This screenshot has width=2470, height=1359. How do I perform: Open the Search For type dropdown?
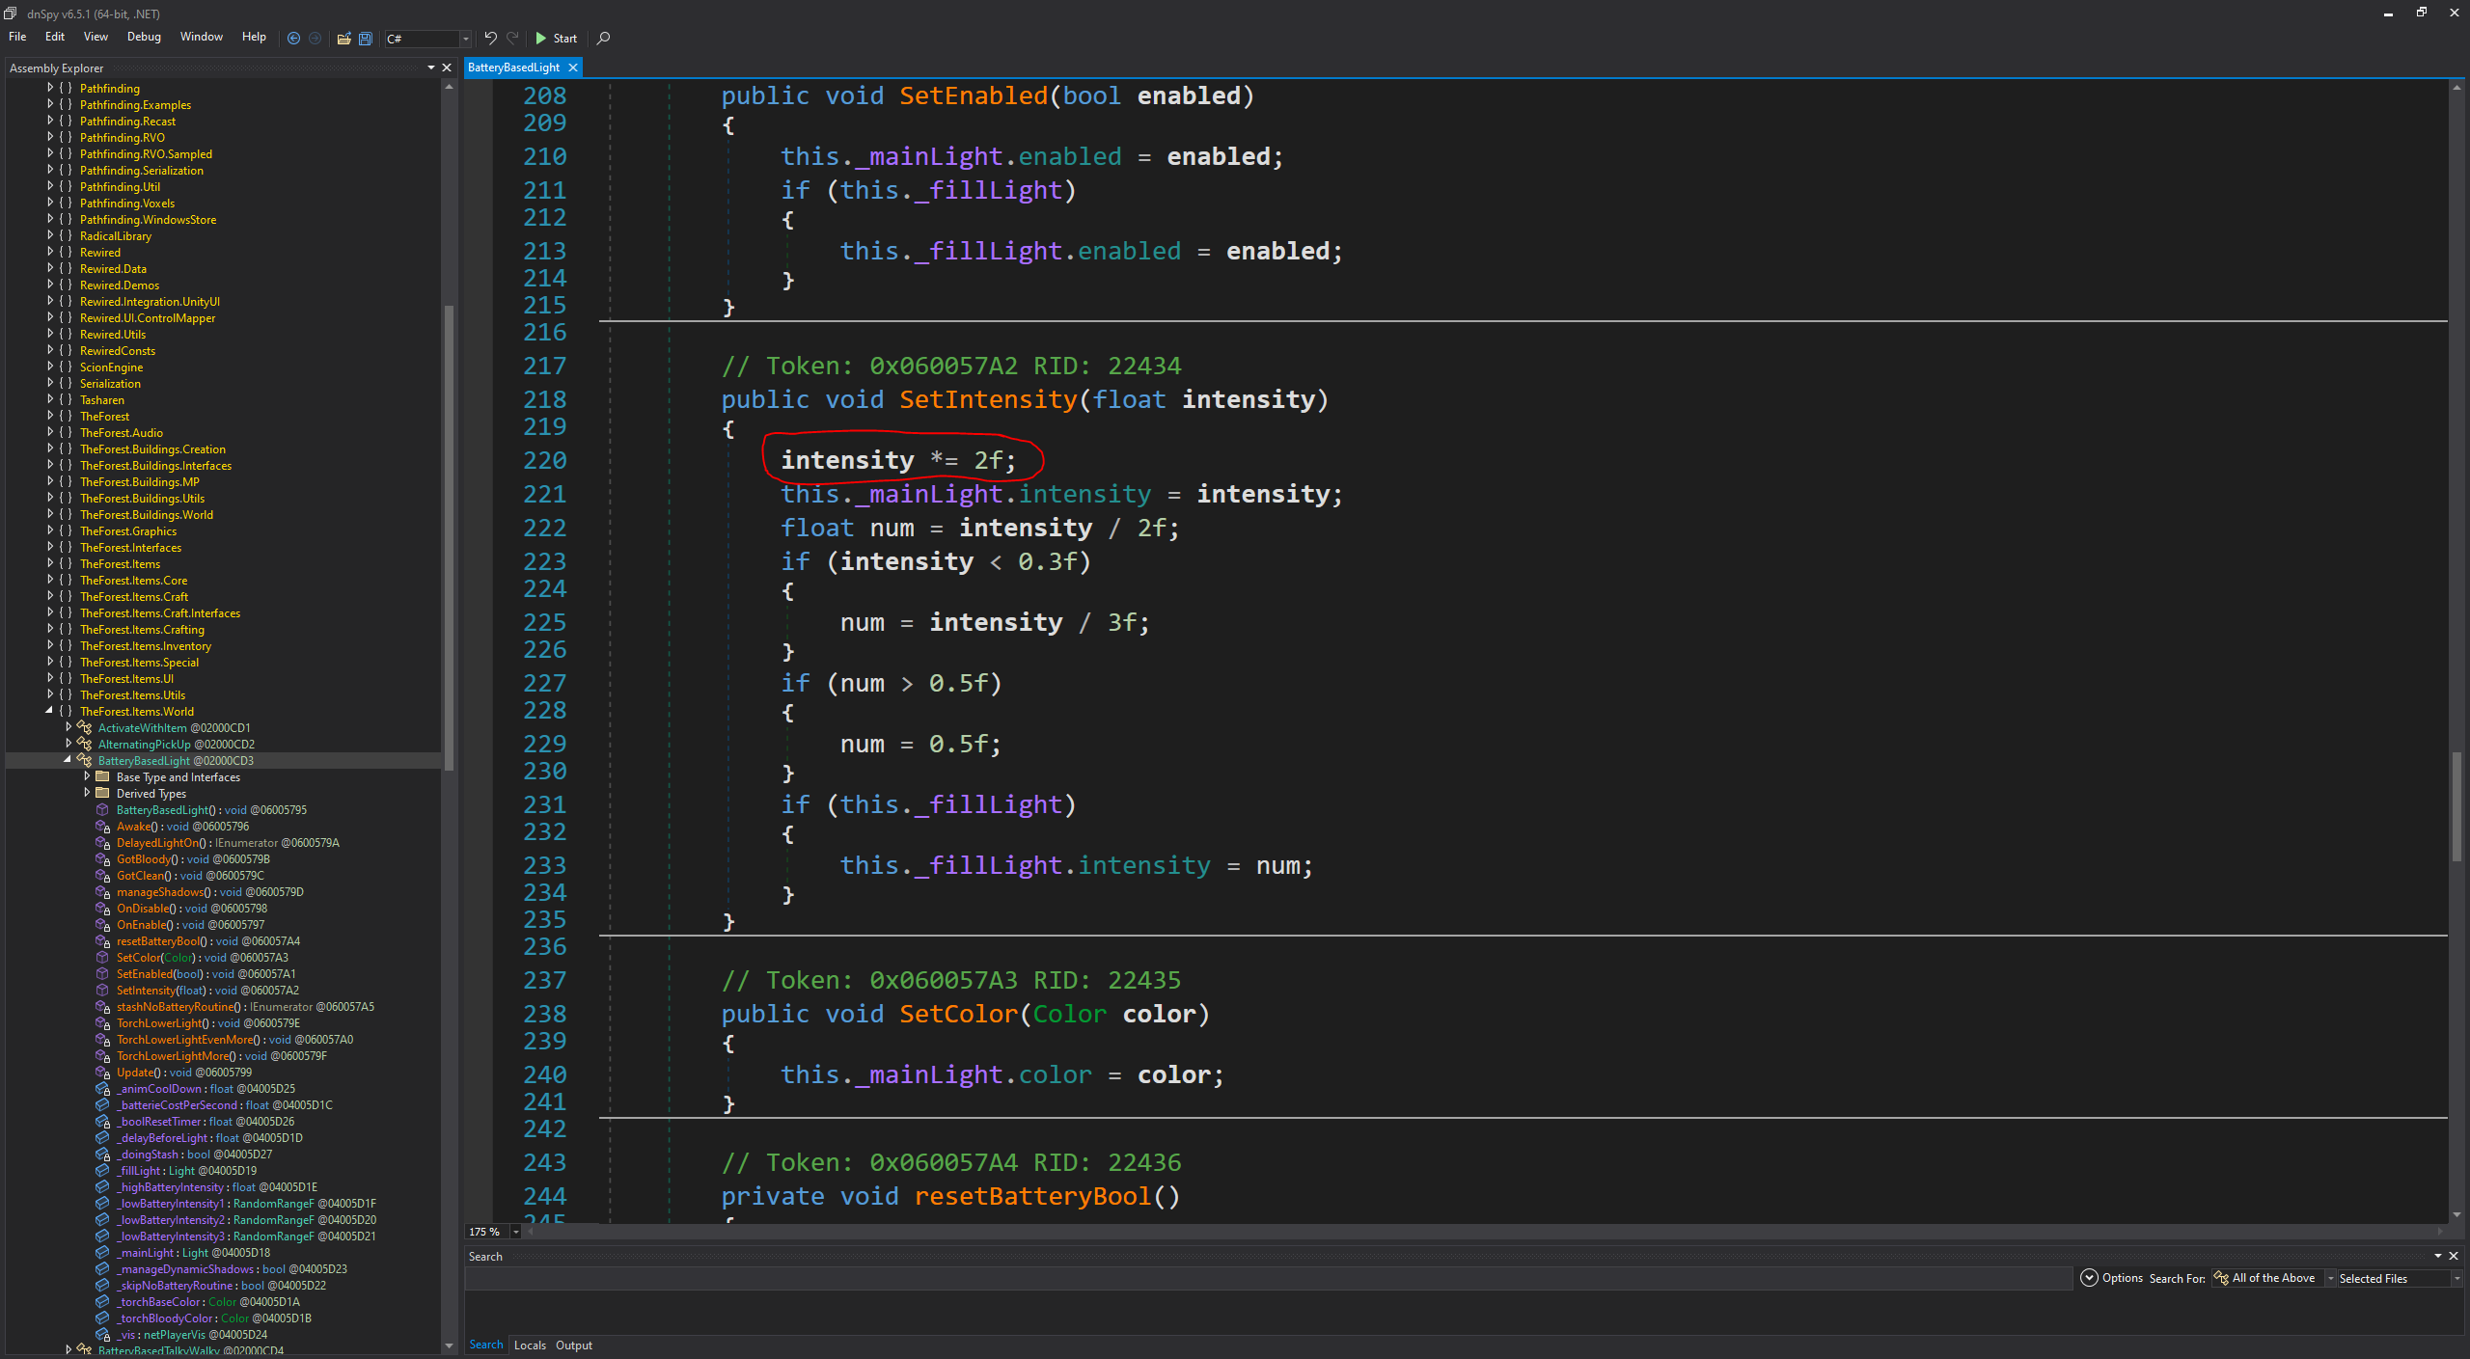pos(2330,1278)
